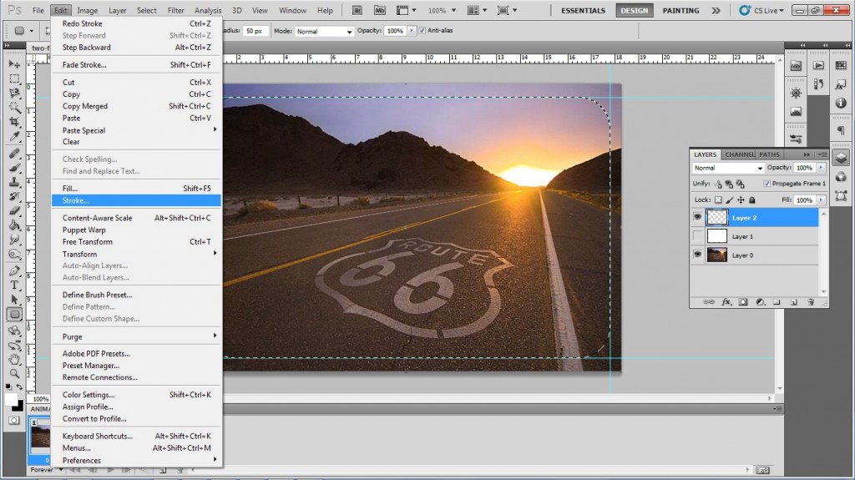Select the Rounded Rectangle shape tool
Screen dimensions: 855x480
[x=14, y=314]
